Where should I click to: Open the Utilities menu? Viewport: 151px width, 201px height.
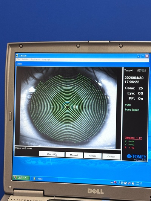[25, 59]
